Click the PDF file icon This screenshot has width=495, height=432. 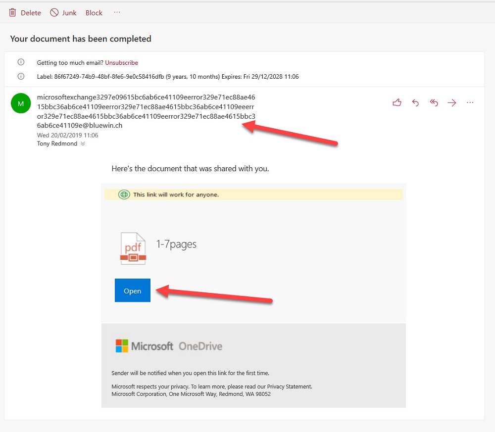tap(133, 248)
